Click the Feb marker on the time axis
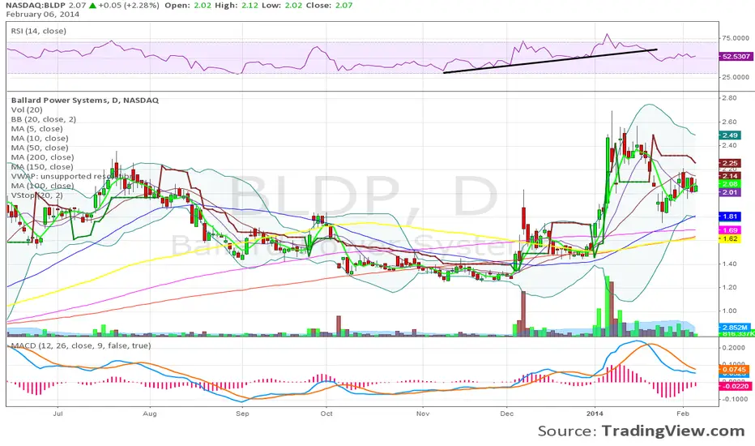The height and width of the screenshot is (446, 755). (x=683, y=414)
